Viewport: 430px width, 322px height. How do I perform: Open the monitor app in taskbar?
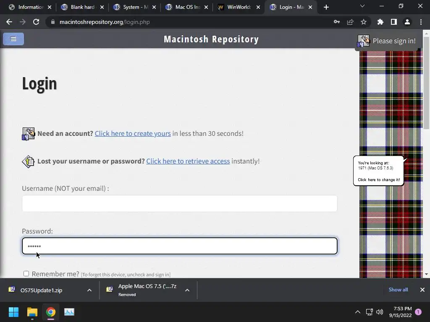point(69,312)
